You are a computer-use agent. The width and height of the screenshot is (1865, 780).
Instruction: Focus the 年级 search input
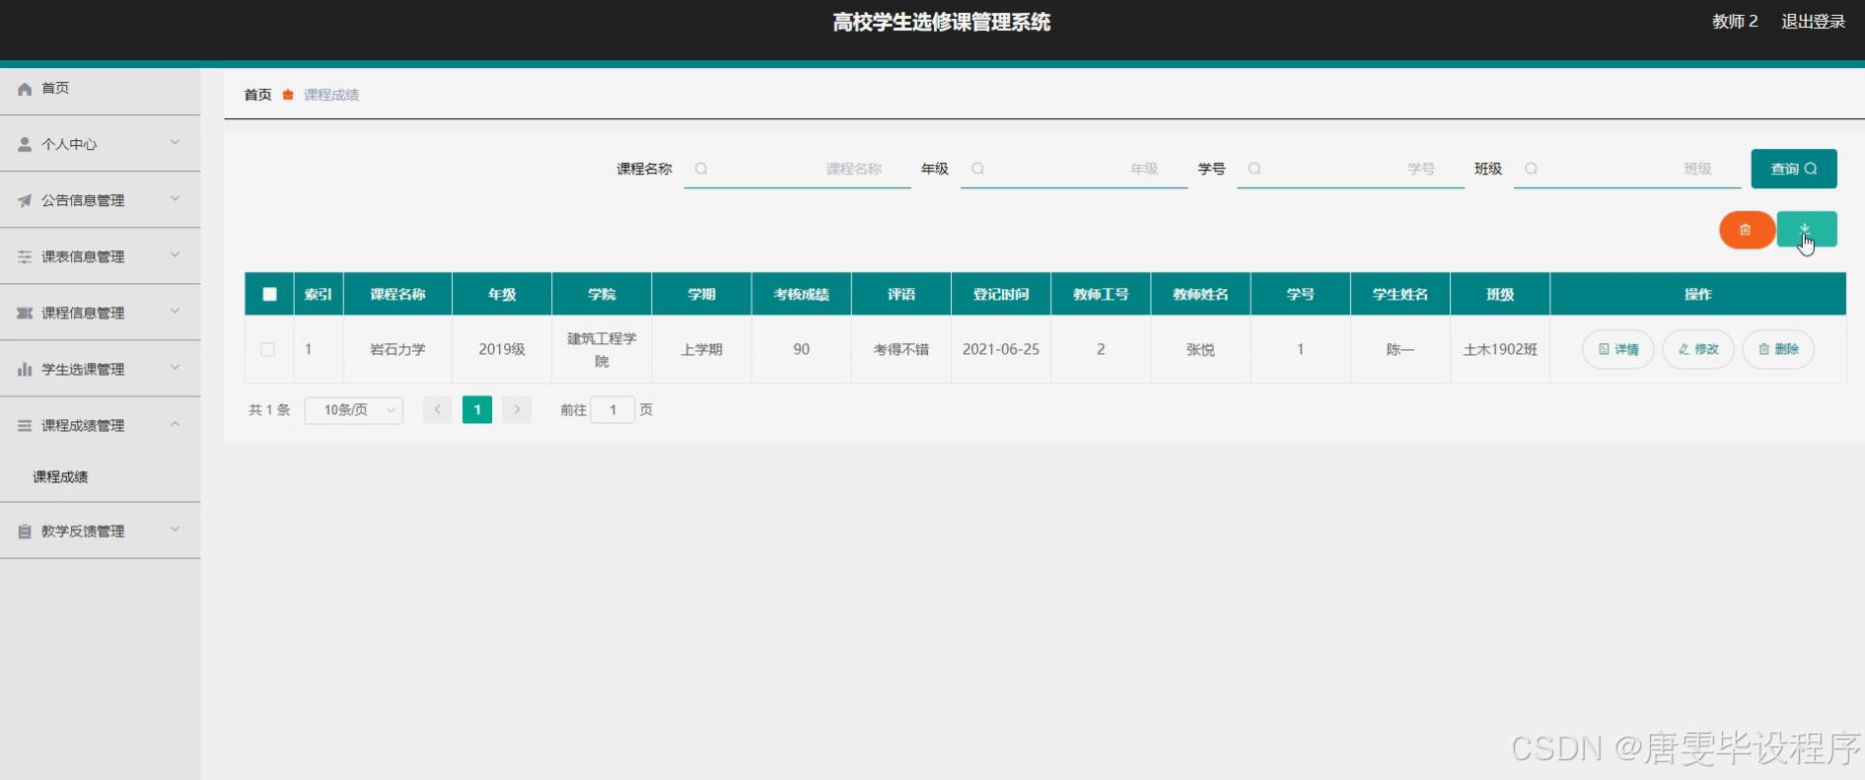click(x=1074, y=169)
